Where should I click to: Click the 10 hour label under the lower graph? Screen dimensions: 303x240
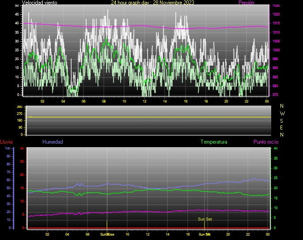click(x=127, y=234)
